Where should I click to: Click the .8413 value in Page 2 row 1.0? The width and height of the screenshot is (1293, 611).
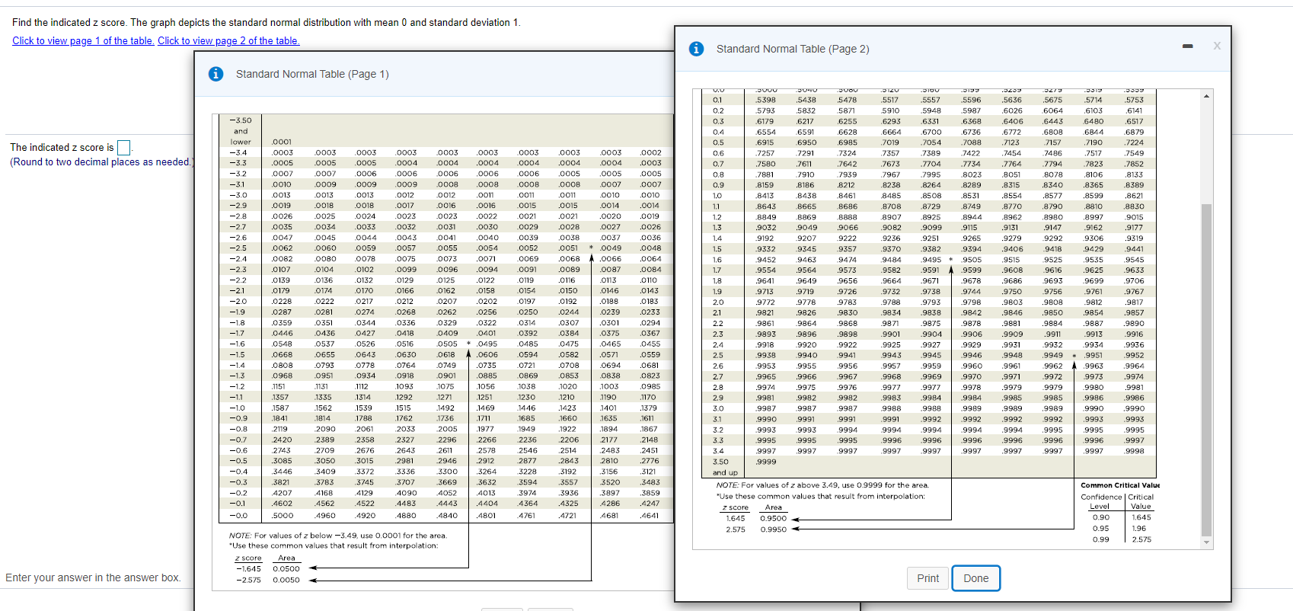coord(765,196)
